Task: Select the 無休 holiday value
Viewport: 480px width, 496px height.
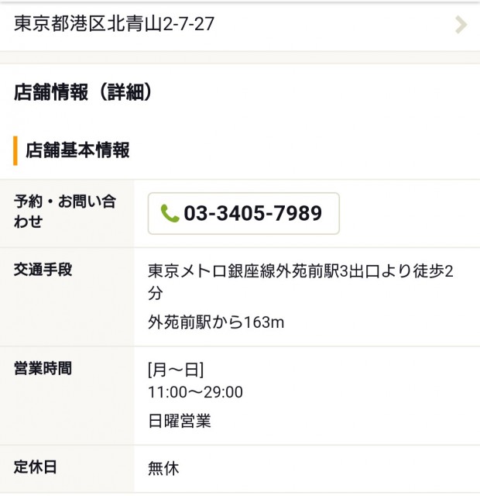Action: [x=163, y=468]
